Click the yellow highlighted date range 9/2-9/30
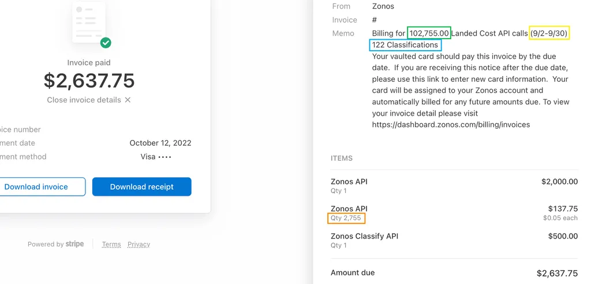This screenshot has height=284, width=591. (x=549, y=33)
